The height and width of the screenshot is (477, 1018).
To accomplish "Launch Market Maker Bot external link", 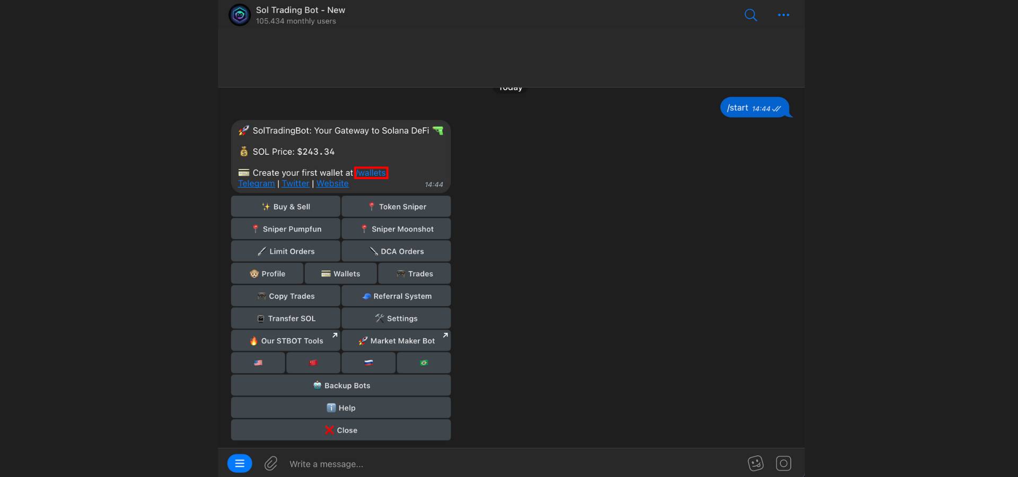I will tap(396, 341).
